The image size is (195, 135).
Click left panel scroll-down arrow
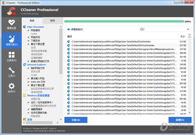click(61, 119)
